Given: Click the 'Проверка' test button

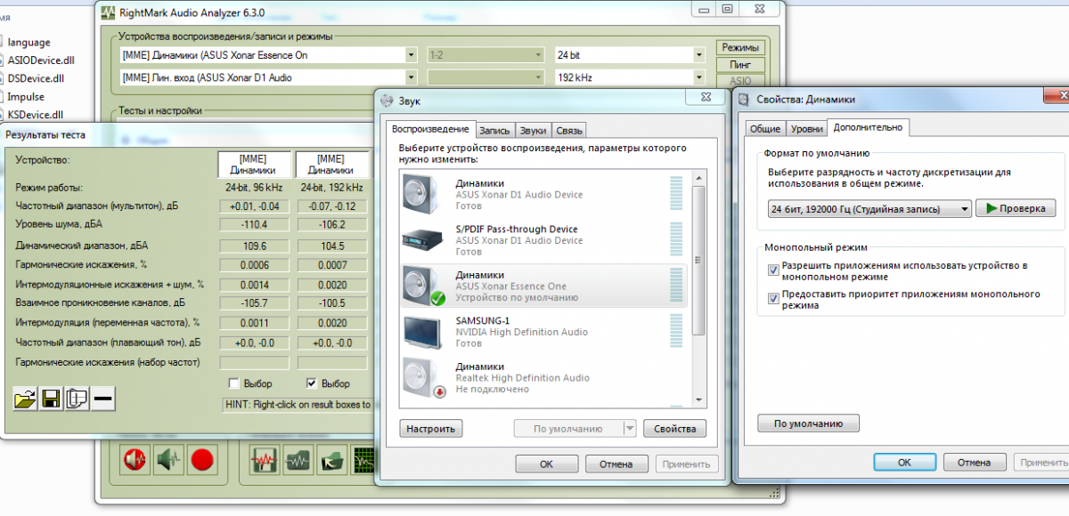Looking at the screenshot, I should [x=1016, y=208].
